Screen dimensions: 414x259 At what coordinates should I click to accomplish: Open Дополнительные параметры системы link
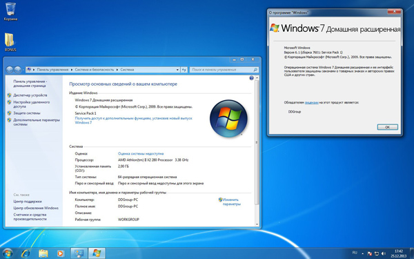click(37, 122)
